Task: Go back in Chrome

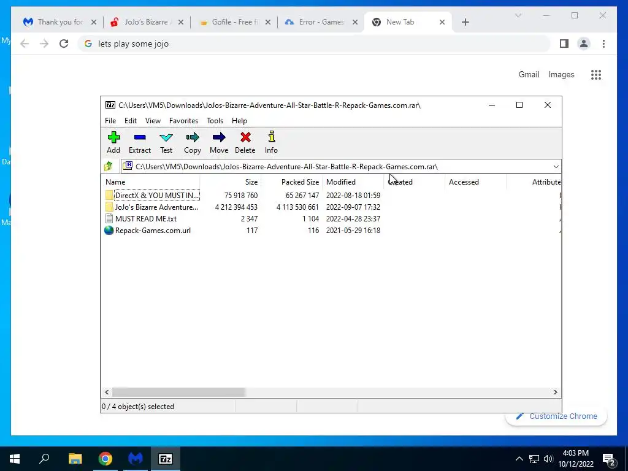Action: tap(25, 44)
